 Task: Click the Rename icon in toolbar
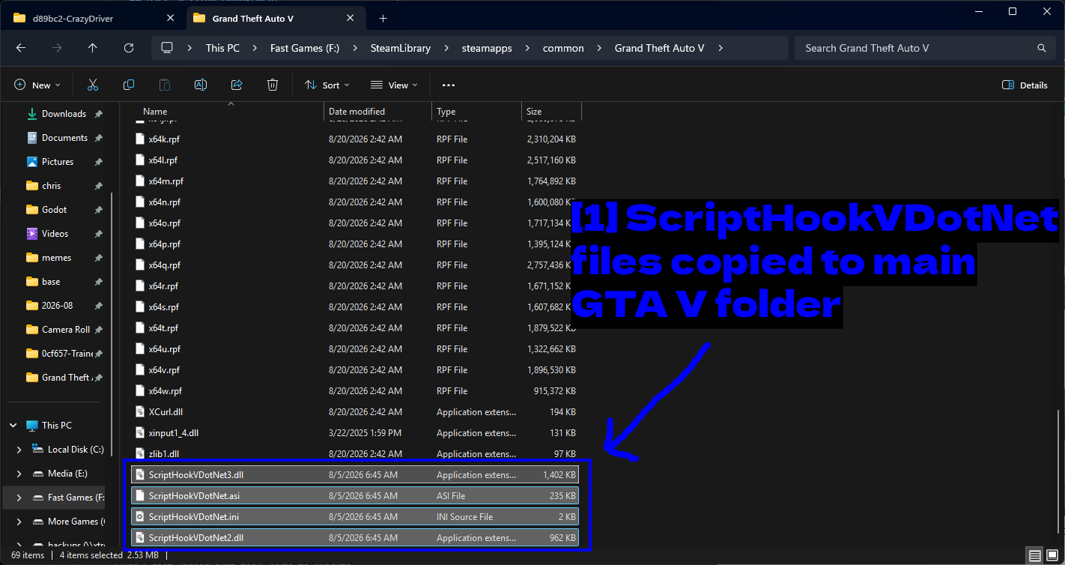tap(201, 85)
